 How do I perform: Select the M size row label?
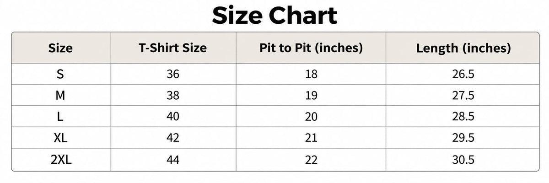60,95
